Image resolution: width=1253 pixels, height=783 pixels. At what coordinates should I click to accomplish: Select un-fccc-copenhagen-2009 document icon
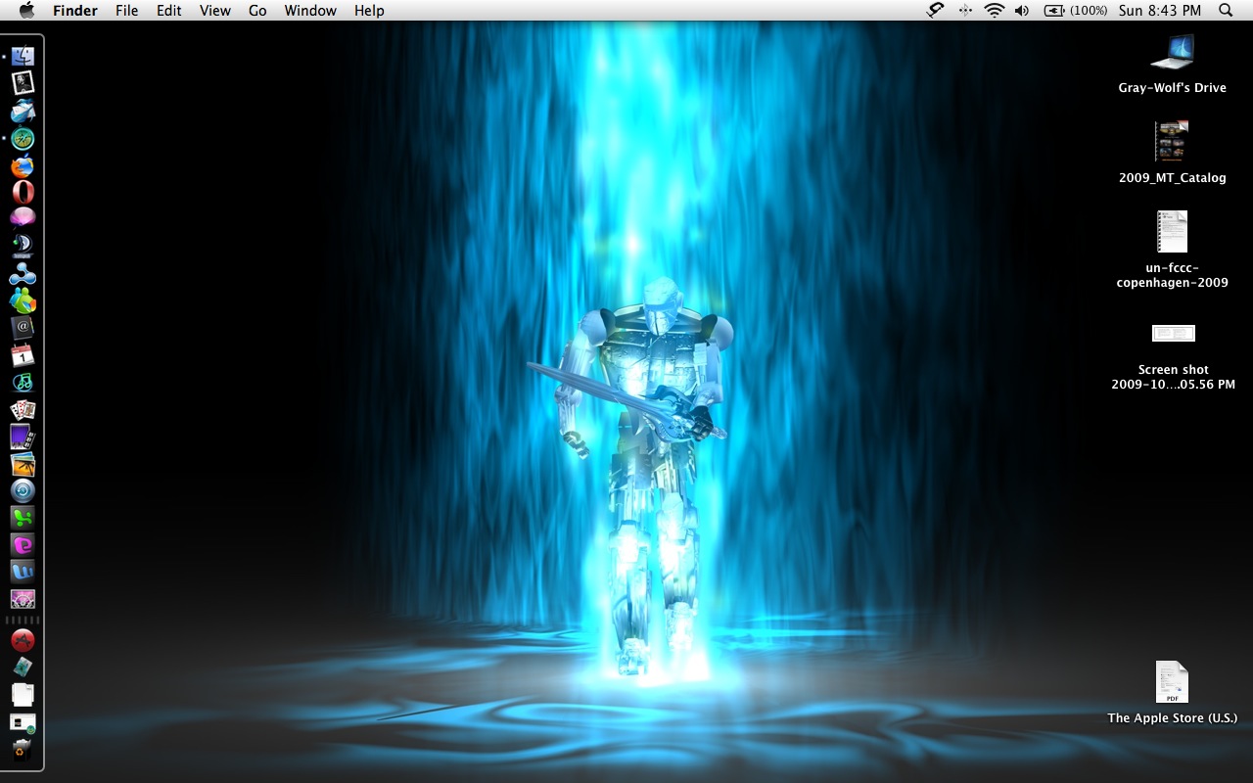1172,232
